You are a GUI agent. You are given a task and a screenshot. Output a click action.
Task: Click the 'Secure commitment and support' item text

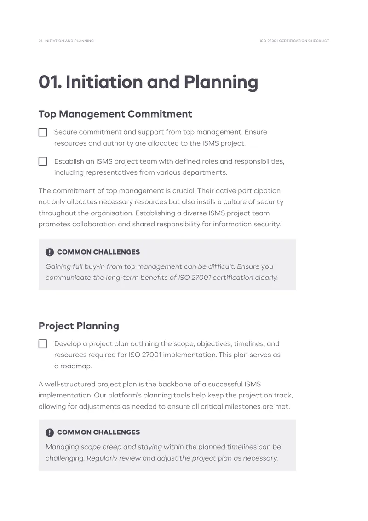[x=161, y=138]
